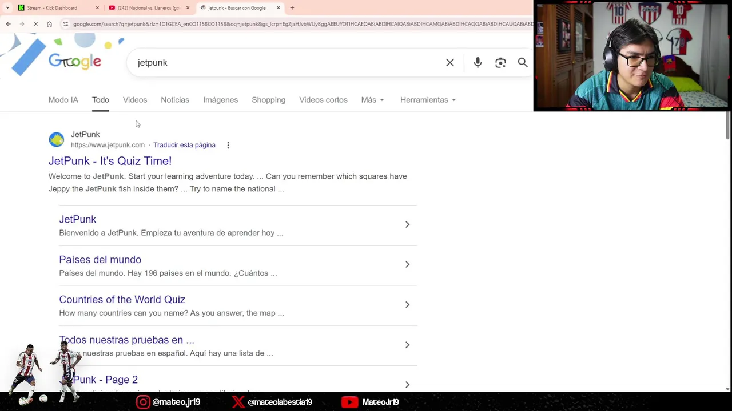732x411 pixels.
Task: Clear the search box with the X icon
Action: click(x=450, y=63)
